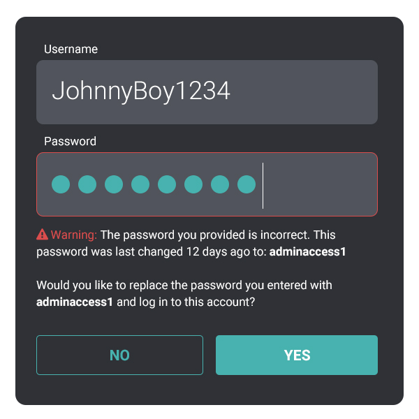This screenshot has height=419, width=419.
Task: Confirm password replacement with YES button
Action: point(297,355)
